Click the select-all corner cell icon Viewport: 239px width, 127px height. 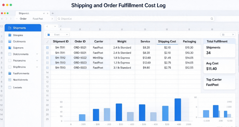tap(47, 42)
